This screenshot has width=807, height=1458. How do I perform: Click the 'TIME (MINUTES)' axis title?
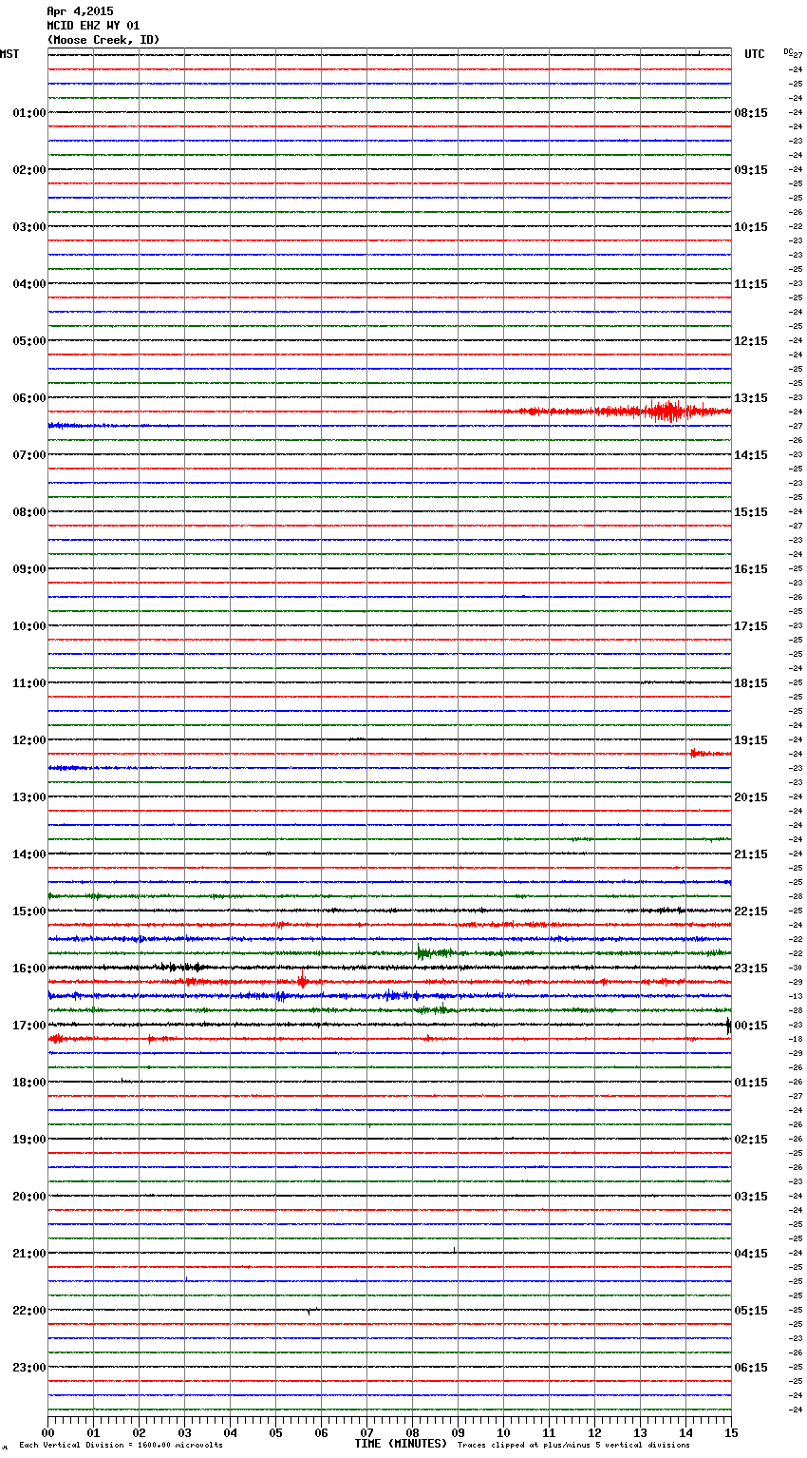pyautogui.click(x=401, y=1444)
